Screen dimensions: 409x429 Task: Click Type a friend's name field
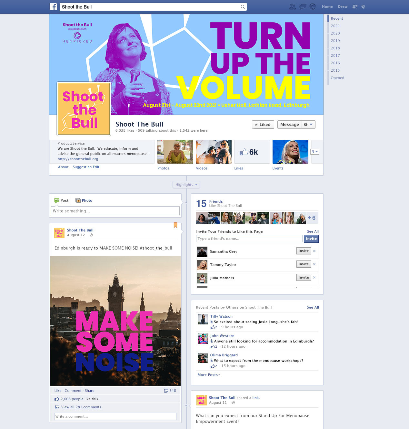pyautogui.click(x=249, y=239)
